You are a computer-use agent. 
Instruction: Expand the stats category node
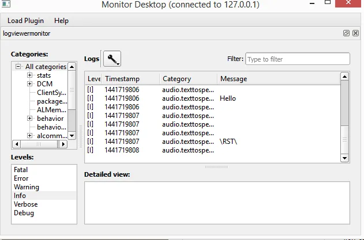tap(29, 75)
